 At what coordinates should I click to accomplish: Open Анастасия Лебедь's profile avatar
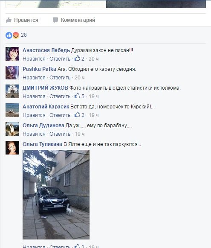click(x=12, y=54)
